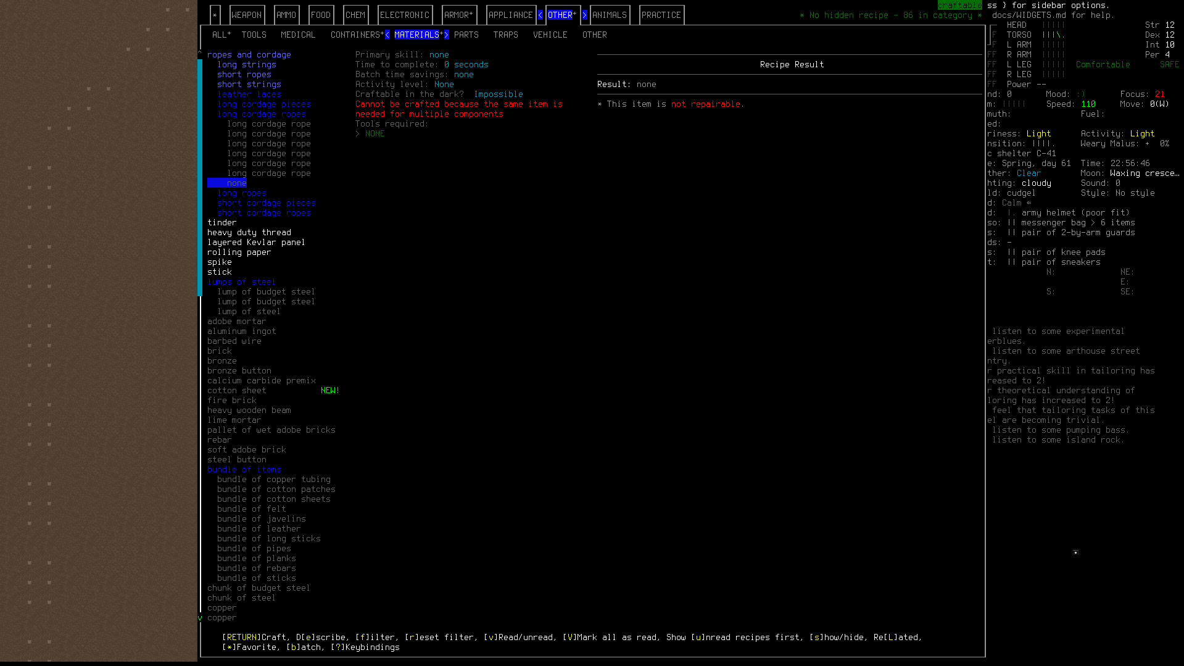This screenshot has height=666, width=1184.
Task: Select the 'long strings' recipe
Action: [246, 64]
